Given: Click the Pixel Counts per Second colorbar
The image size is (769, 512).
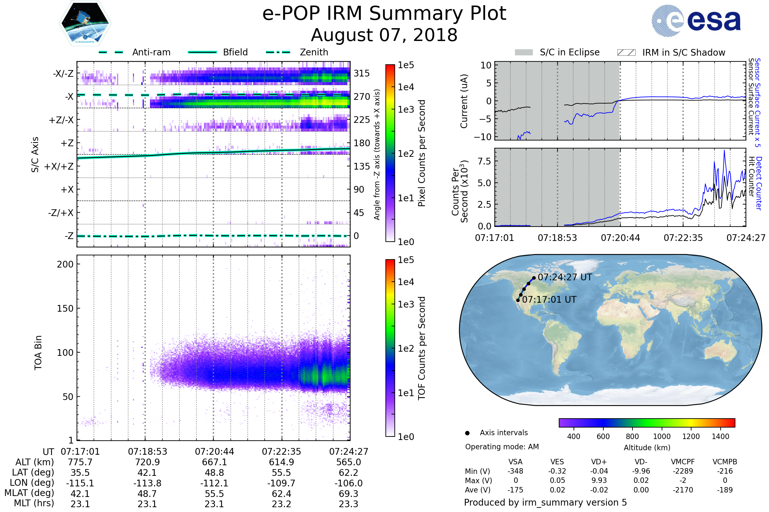Looking at the screenshot, I should (x=390, y=153).
